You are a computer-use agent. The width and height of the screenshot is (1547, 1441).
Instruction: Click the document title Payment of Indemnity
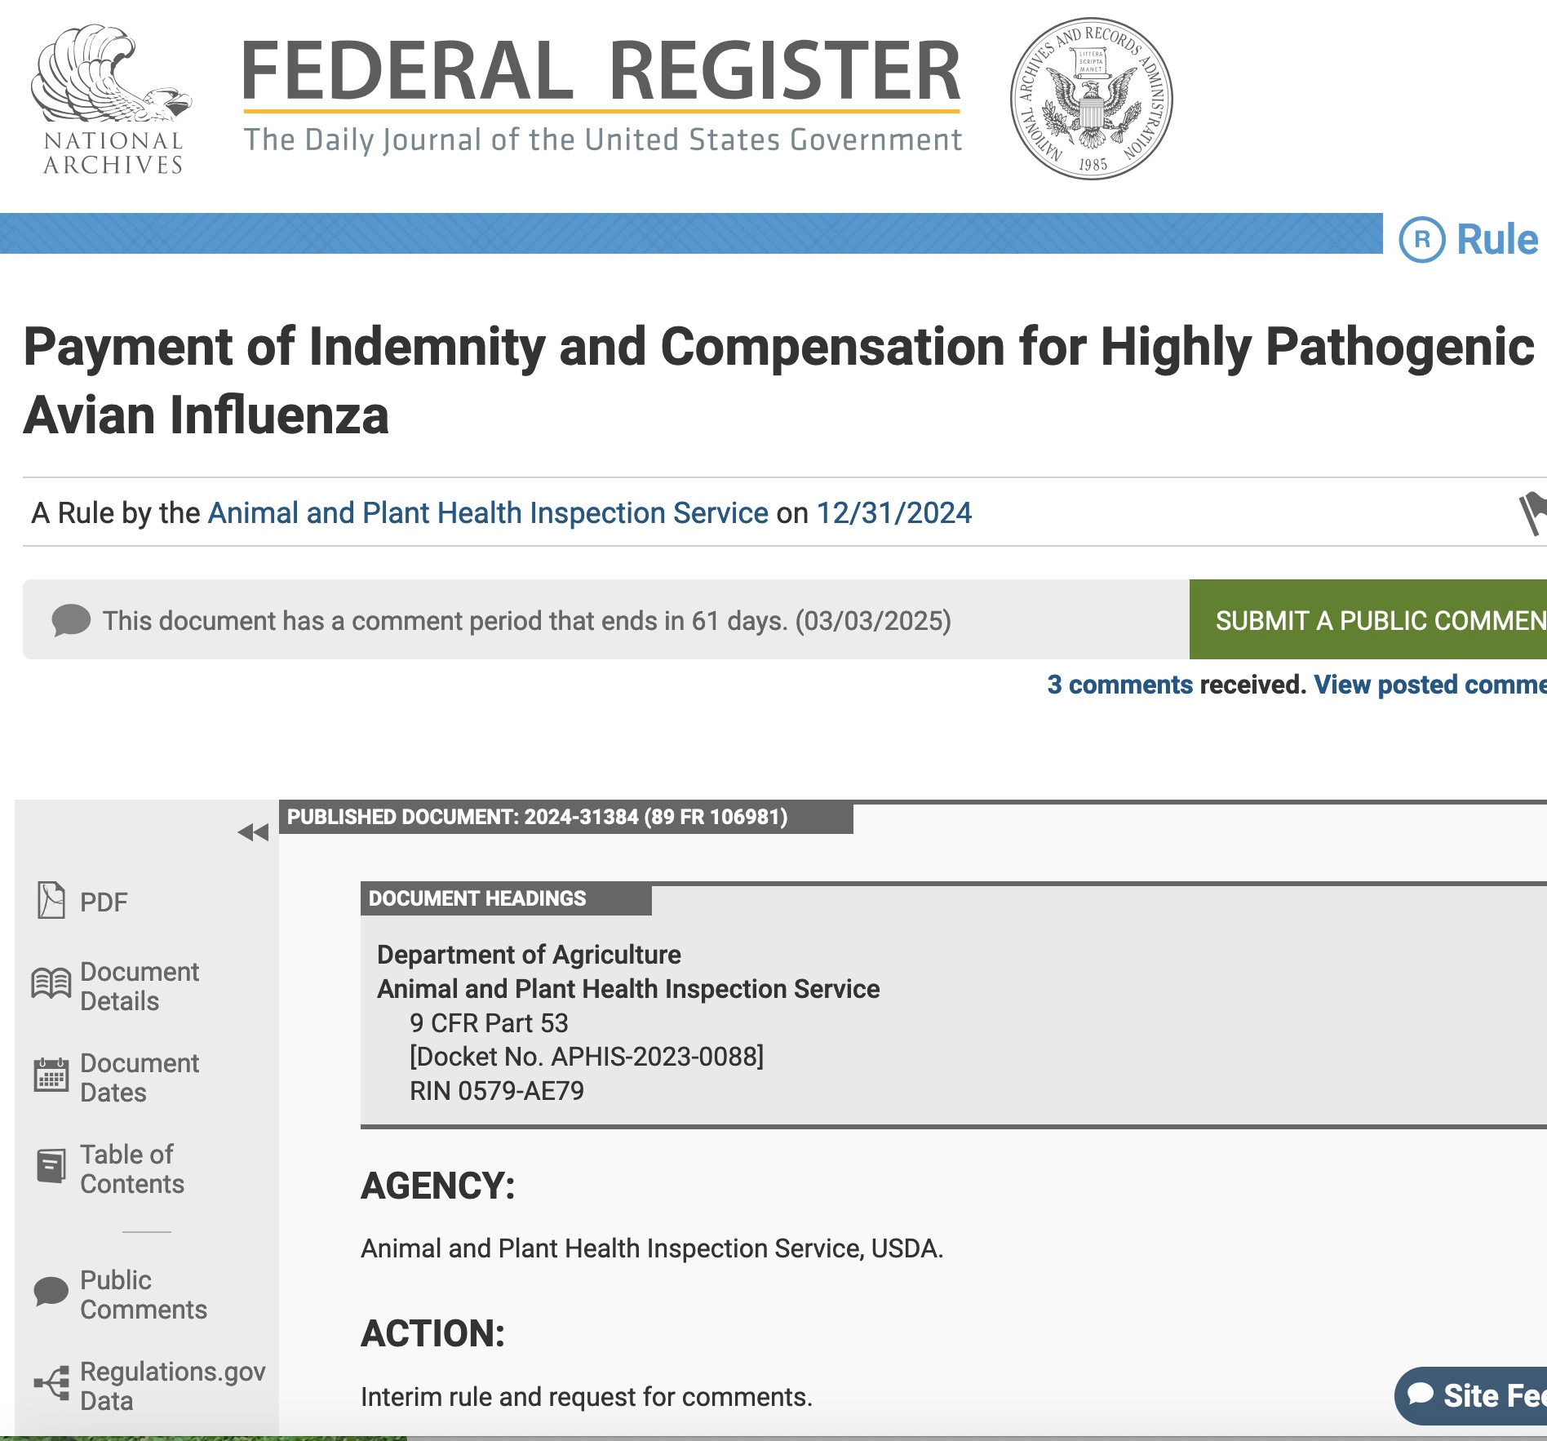[x=779, y=381]
